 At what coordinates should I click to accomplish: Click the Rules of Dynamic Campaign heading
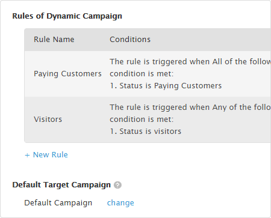pyautogui.click(x=67, y=16)
